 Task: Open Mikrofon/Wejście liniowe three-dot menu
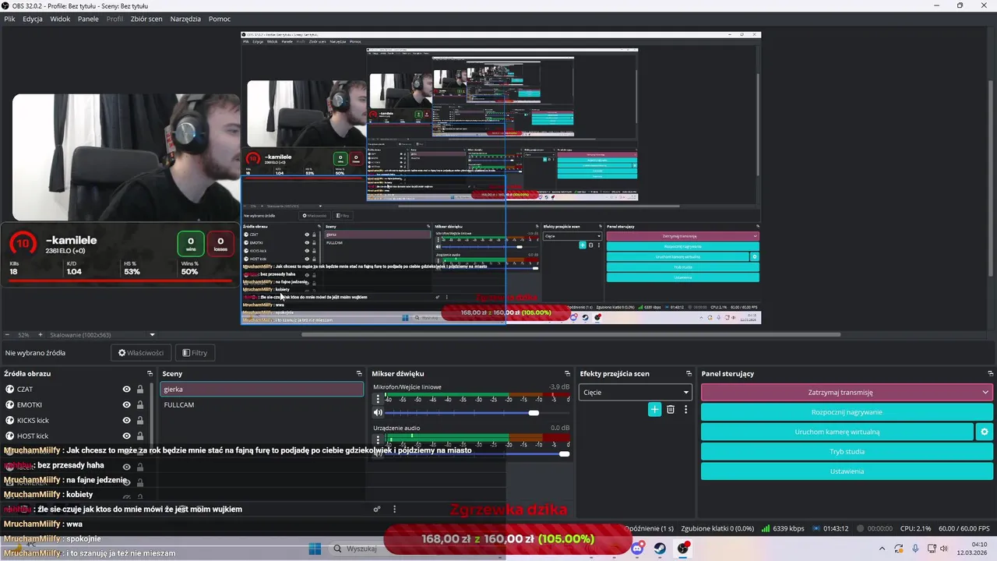378,398
